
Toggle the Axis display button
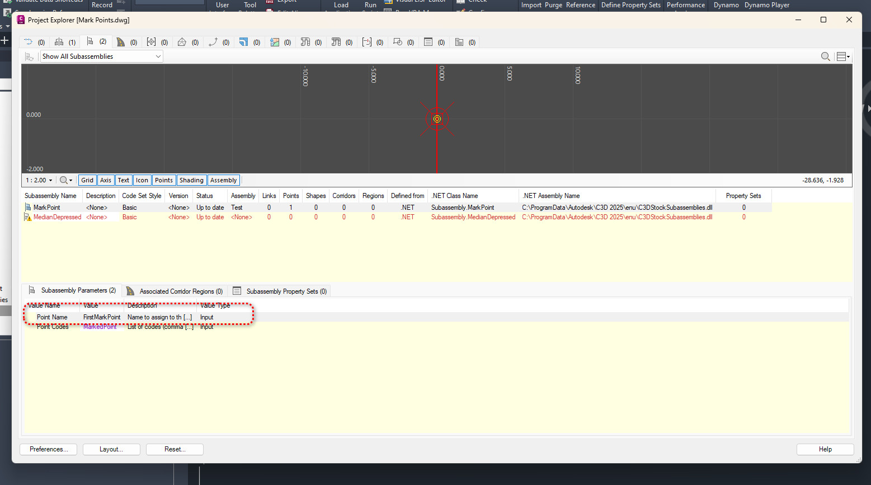point(106,180)
